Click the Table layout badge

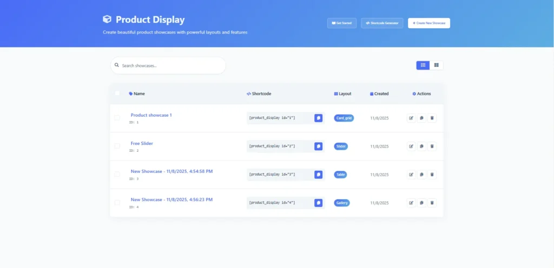click(x=341, y=175)
